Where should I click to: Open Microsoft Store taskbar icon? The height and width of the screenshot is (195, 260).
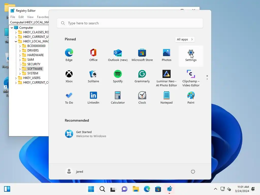[158, 189]
